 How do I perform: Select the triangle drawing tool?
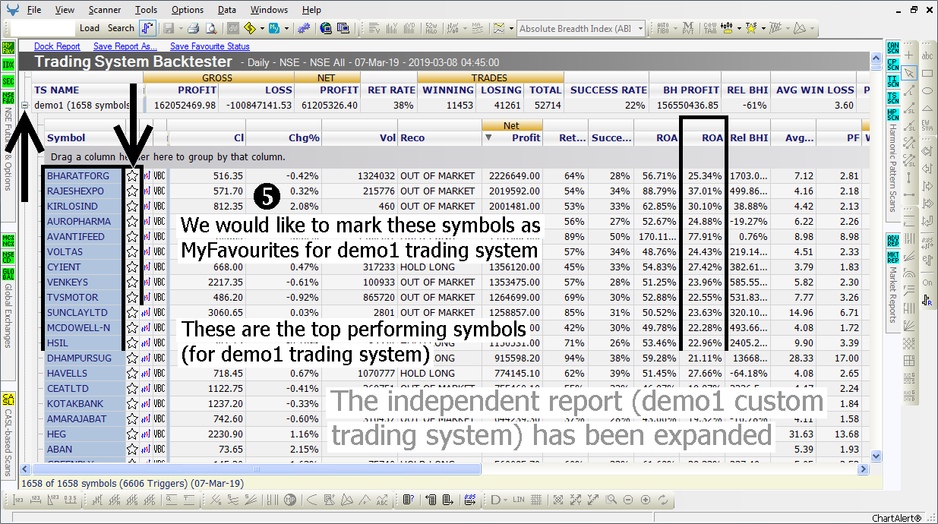tap(927, 107)
